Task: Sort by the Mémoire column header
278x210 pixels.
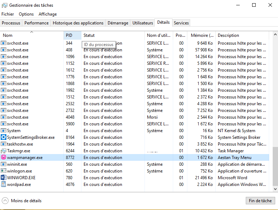Action: click(x=201, y=35)
